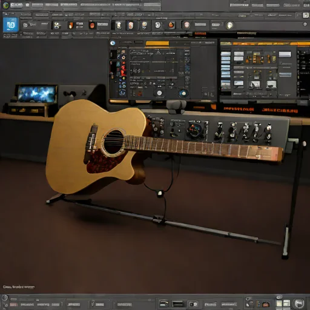
Task: Click the blue glowing screen thumbnail on left
Action: click(x=37, y=94)
